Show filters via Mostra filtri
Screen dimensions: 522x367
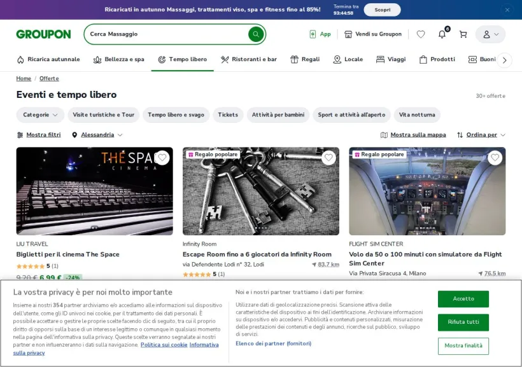click(x=39, y=135)
